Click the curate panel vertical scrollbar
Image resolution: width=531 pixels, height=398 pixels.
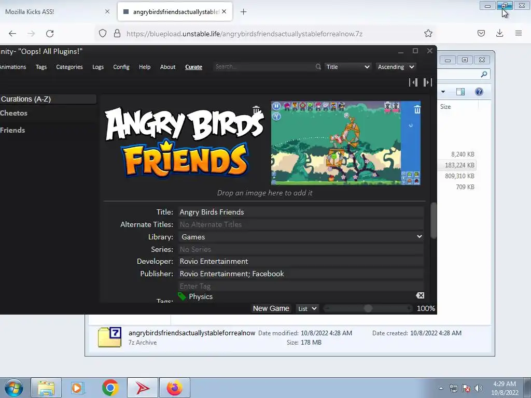tap(433, 220)
